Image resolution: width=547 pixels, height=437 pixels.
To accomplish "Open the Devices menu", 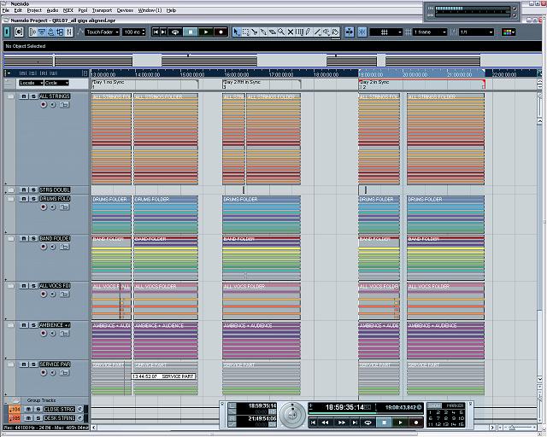I will [125, 10].
